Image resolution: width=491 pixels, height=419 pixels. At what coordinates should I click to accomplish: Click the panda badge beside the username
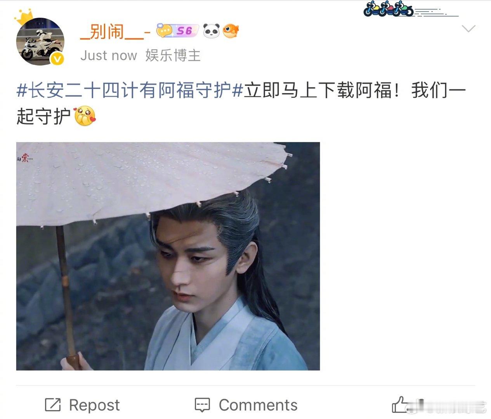[212, 31]
